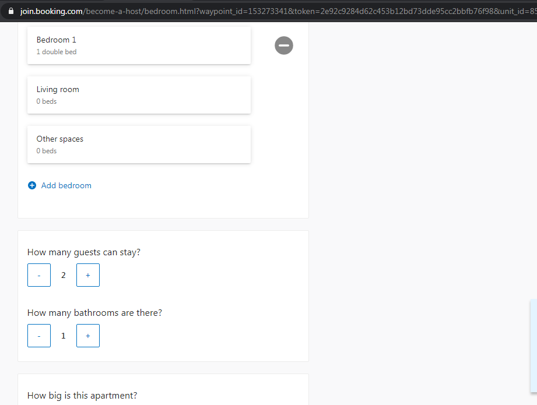Click the 'How many bathrooms are there?' heading
Image resolution: width=537 pixels, height=405 pixels.
[94, 313]
